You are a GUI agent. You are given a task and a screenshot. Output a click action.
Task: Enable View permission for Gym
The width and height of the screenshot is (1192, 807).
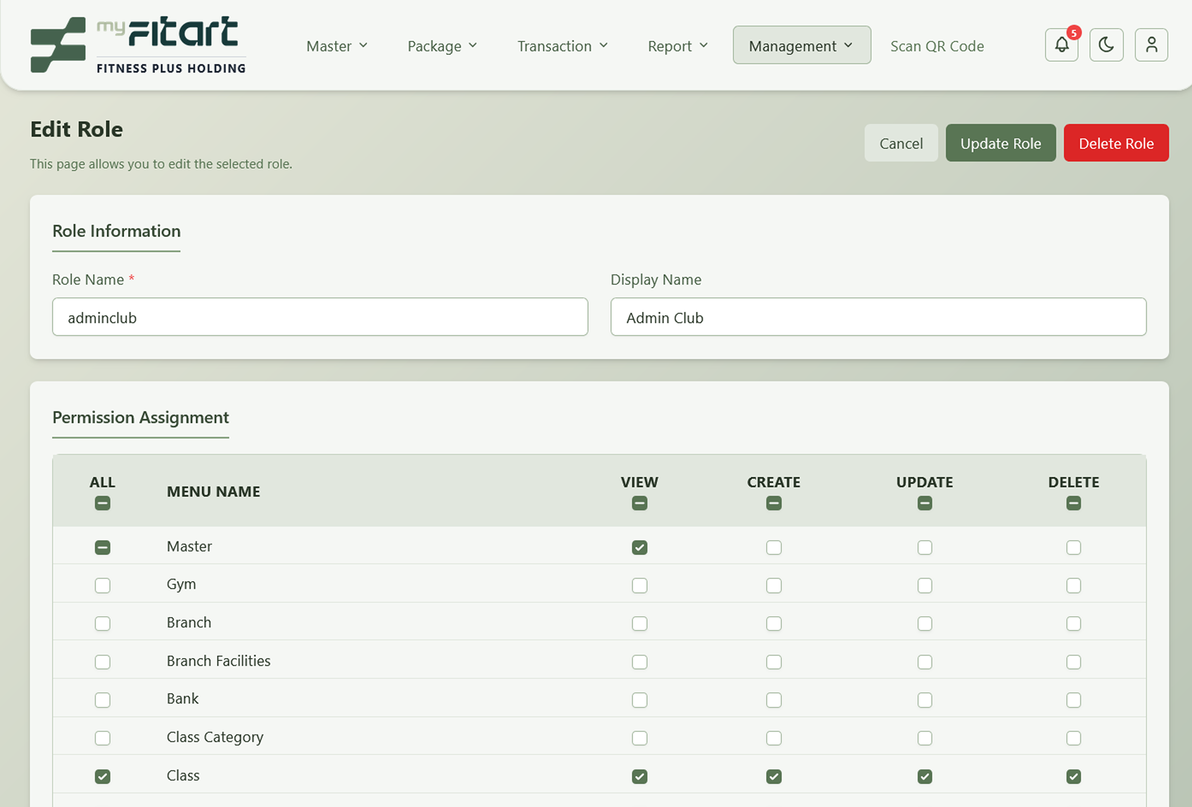(639, 585)
